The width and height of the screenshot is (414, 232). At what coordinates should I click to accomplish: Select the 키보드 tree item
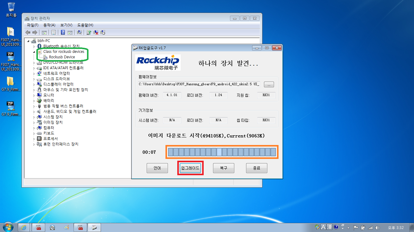tap(49, 133)
